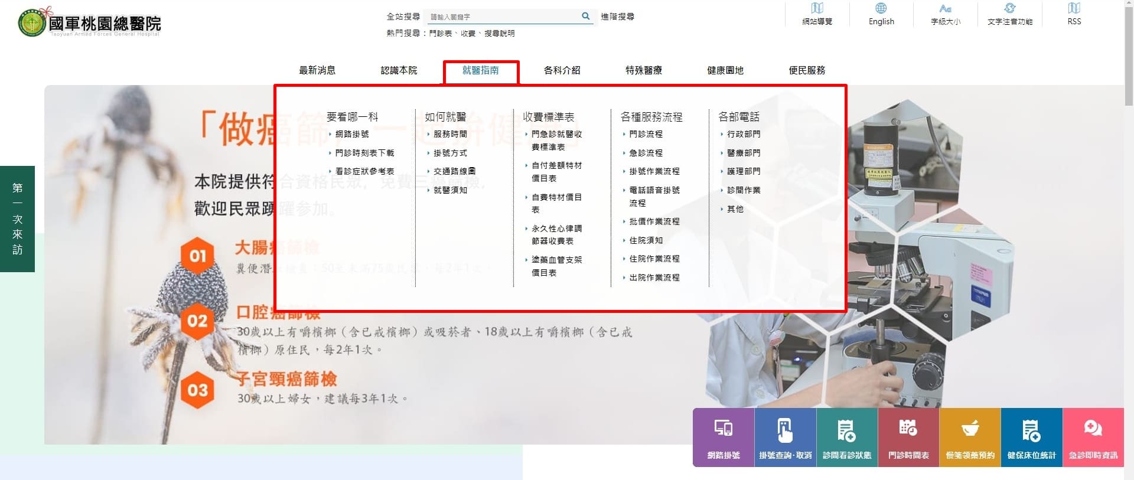The width and height of the screenshot is (1134, 480).
Task: Expand the 便民服務 navigation menu
Action: (807, 70)
